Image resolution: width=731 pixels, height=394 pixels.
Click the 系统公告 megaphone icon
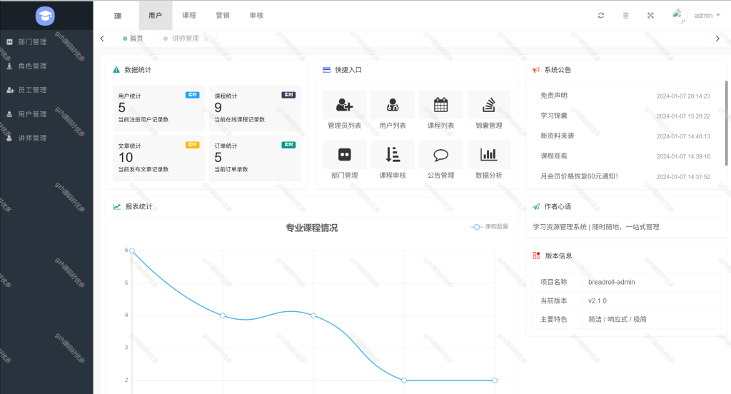click(536, 70)
